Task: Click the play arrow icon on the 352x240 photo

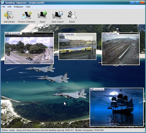Action: coord(9,33)
